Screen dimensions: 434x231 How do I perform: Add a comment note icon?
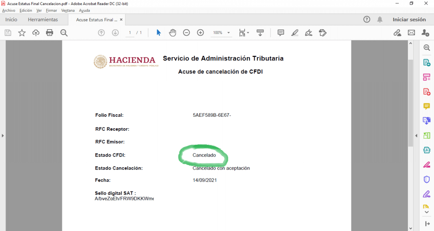pyautogui.click(x=281, y=33)
